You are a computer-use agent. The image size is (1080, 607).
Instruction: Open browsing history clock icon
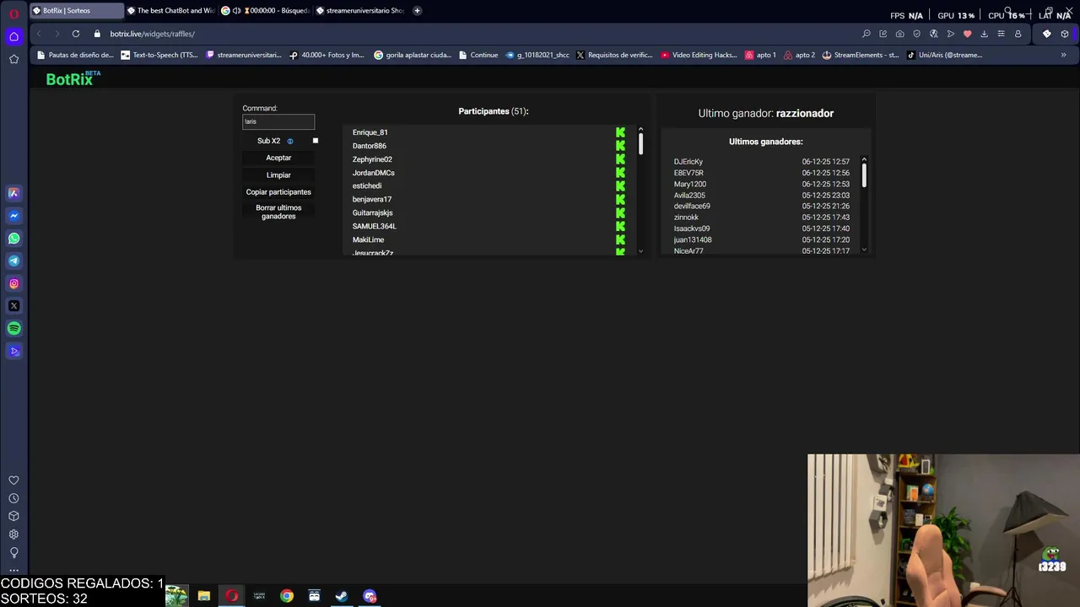pyautogui.click(x=13, y=498)
